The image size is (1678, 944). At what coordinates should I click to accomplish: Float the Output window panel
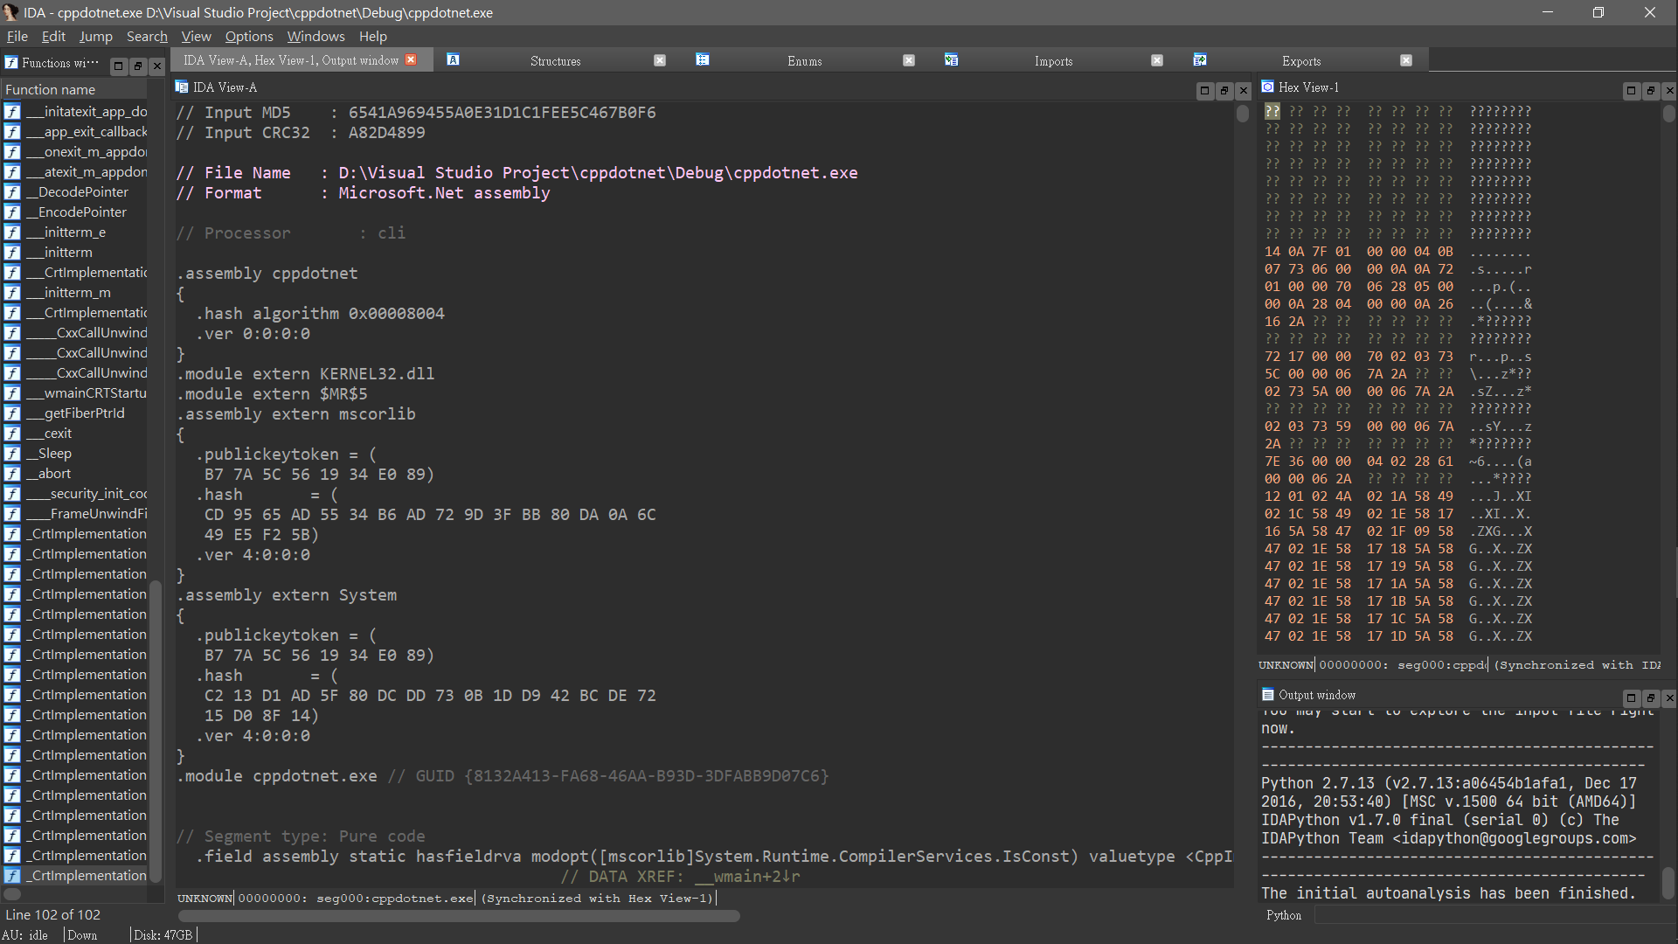pos(1650,698)
